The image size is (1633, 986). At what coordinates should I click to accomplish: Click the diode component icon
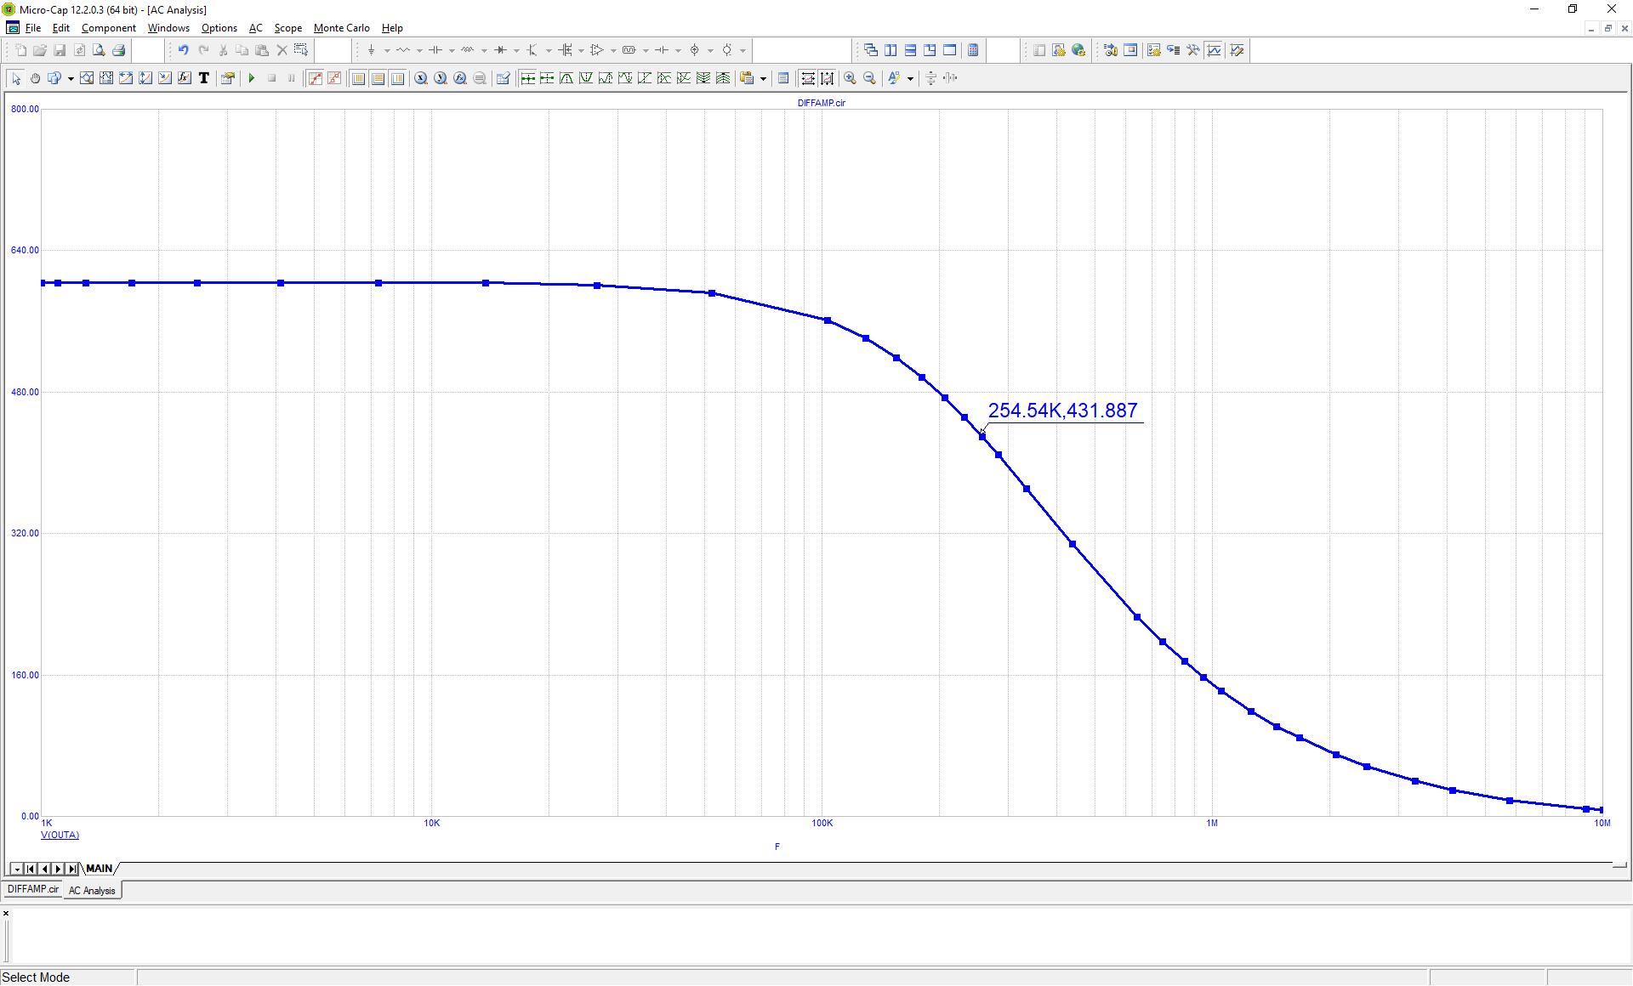[500, 50]
